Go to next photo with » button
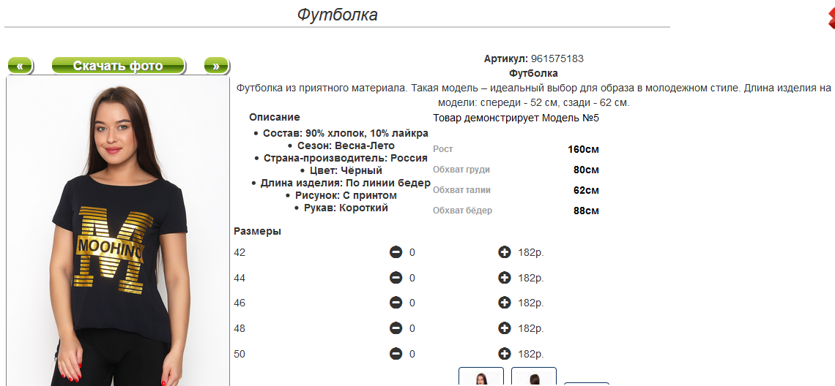The height and width of the screenshot is (386, 835). tap(216, 66)
